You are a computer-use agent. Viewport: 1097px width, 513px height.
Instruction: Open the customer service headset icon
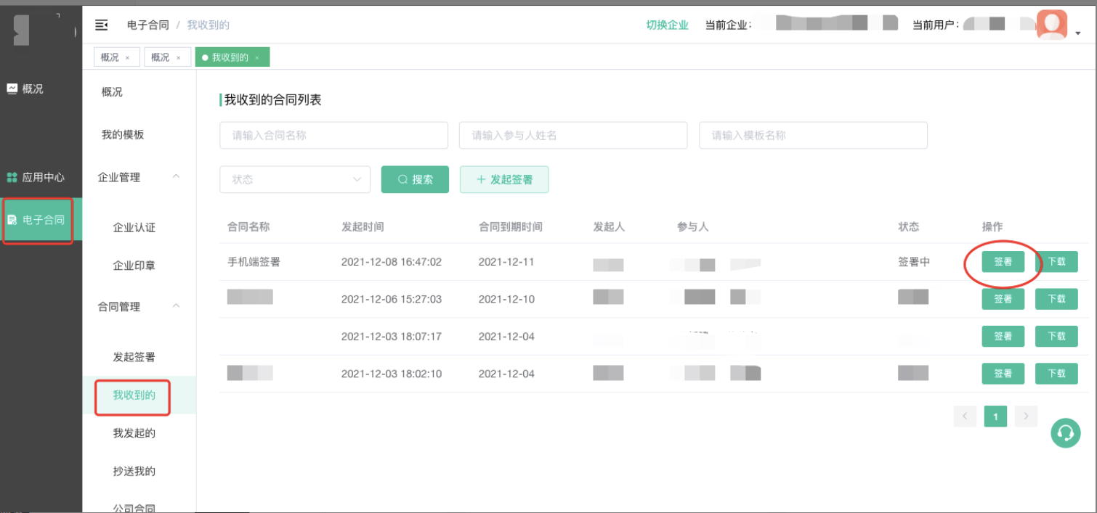tap(1065, 433)
